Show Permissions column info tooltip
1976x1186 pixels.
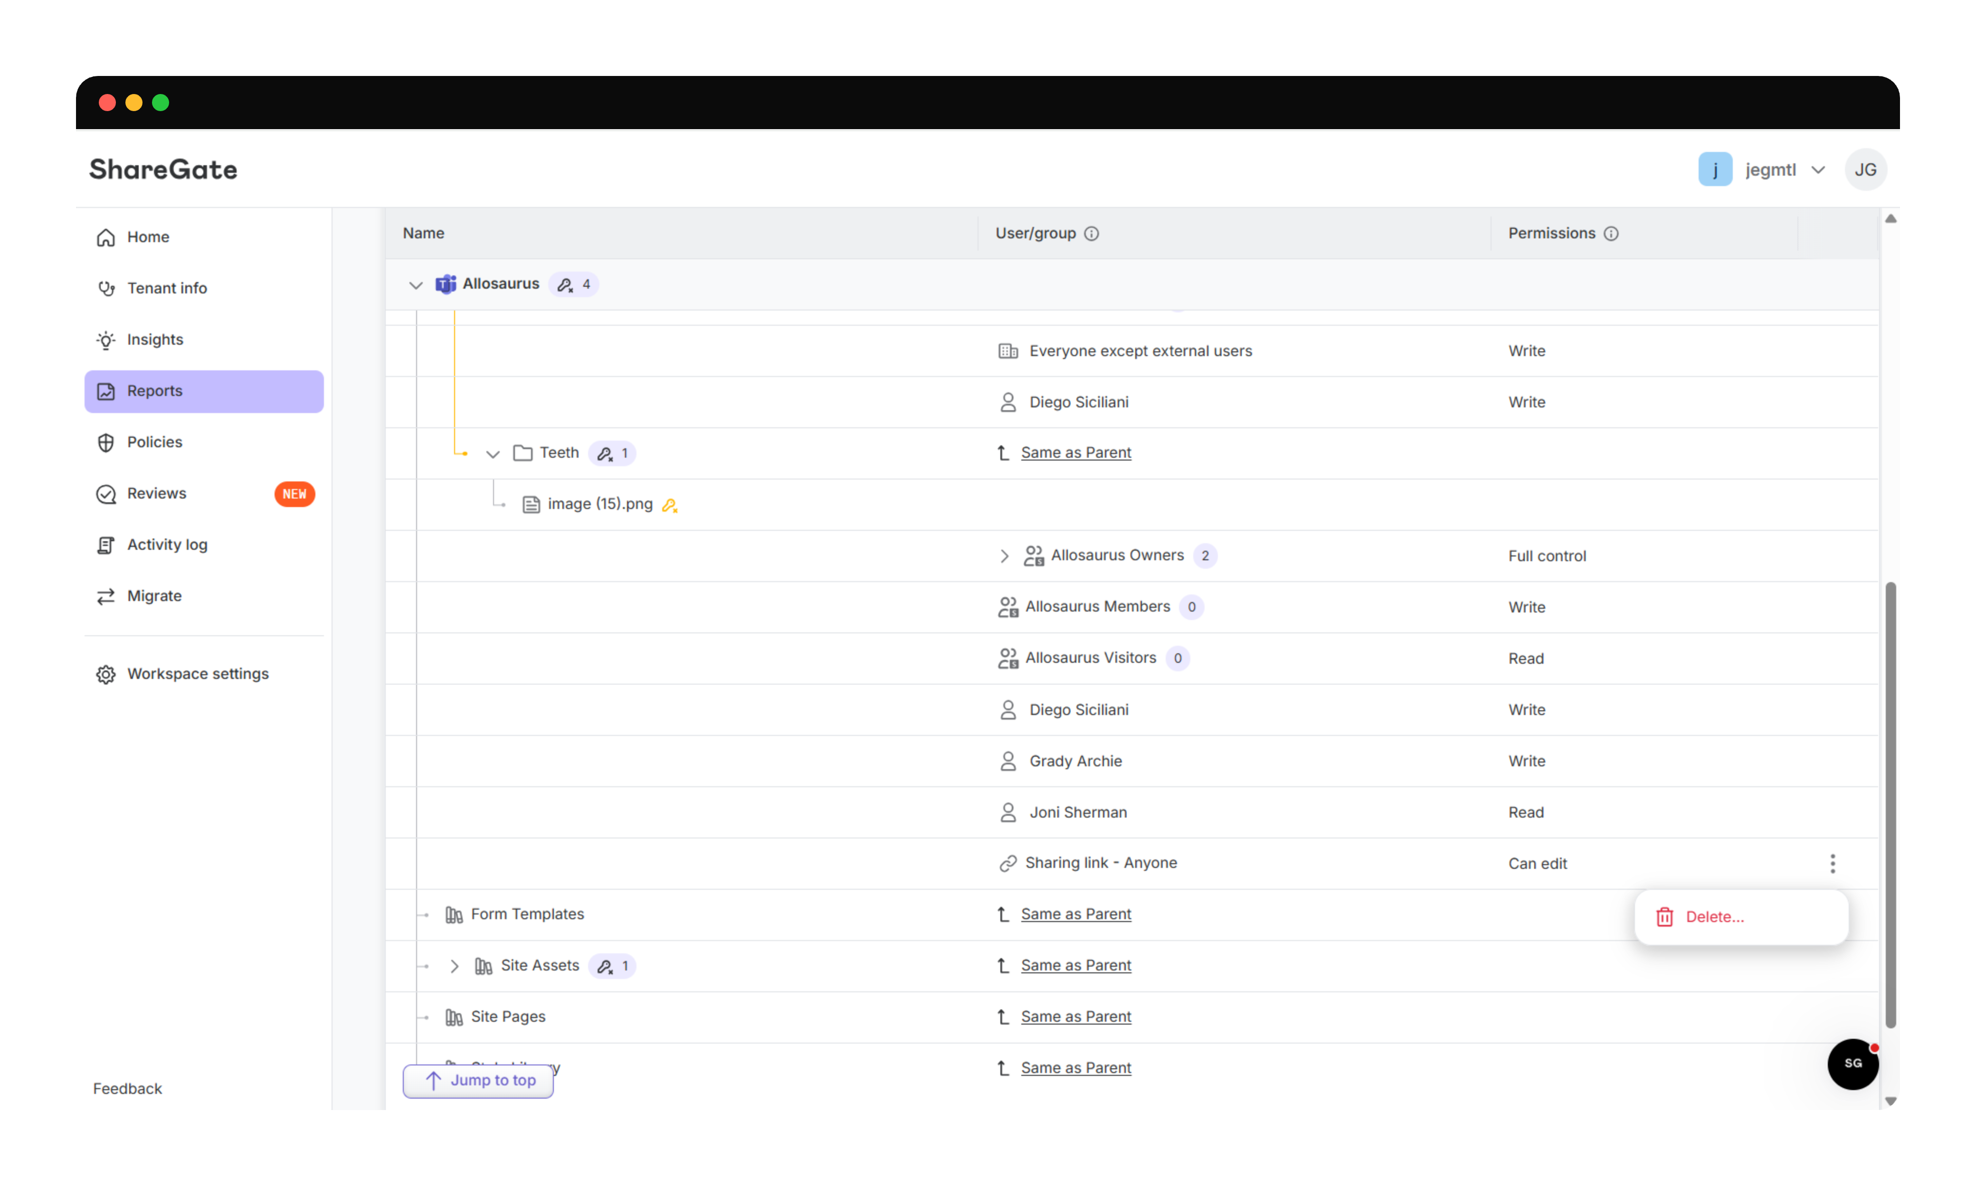[1611, 234]
